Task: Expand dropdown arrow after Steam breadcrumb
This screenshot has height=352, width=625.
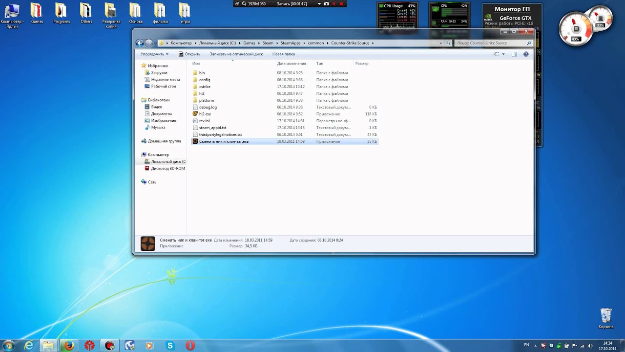Action: click(x=277, y=43)
